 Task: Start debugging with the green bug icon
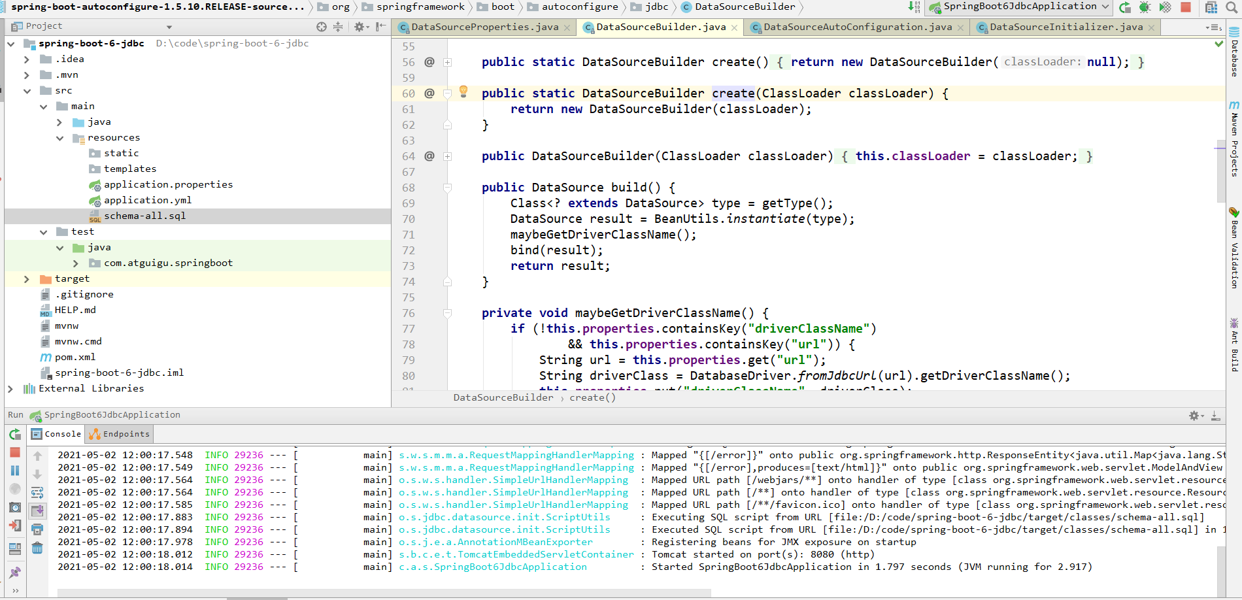1145,7
